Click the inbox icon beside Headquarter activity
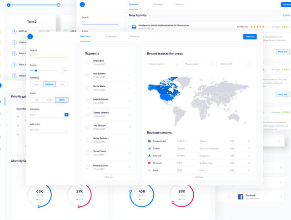This screenshot has width=291, height=220. [134, 27]
